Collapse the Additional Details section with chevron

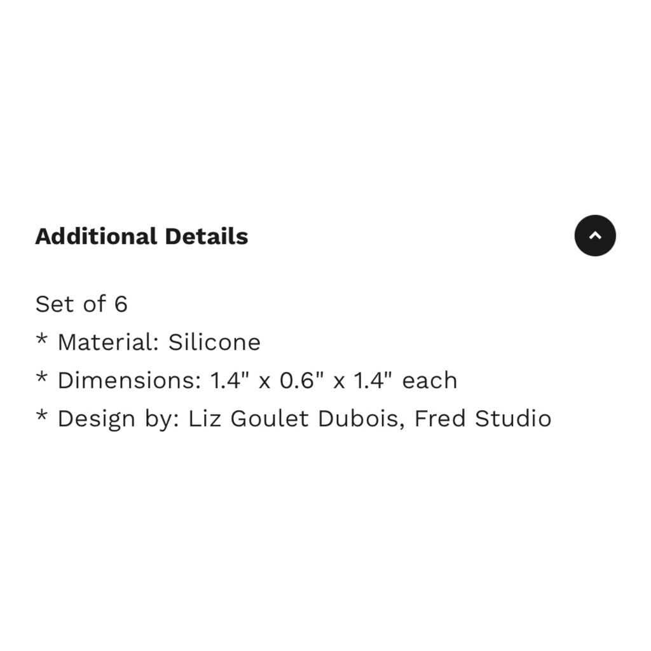click(x=595, y=235)
